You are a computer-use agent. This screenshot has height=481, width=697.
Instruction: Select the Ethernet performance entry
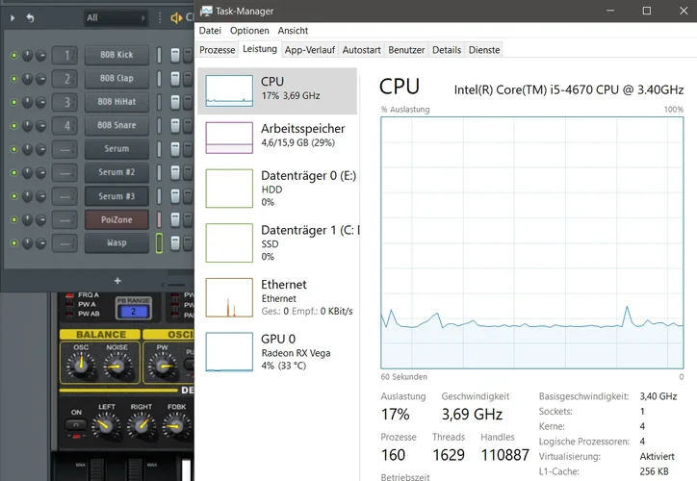click(277, 297)
